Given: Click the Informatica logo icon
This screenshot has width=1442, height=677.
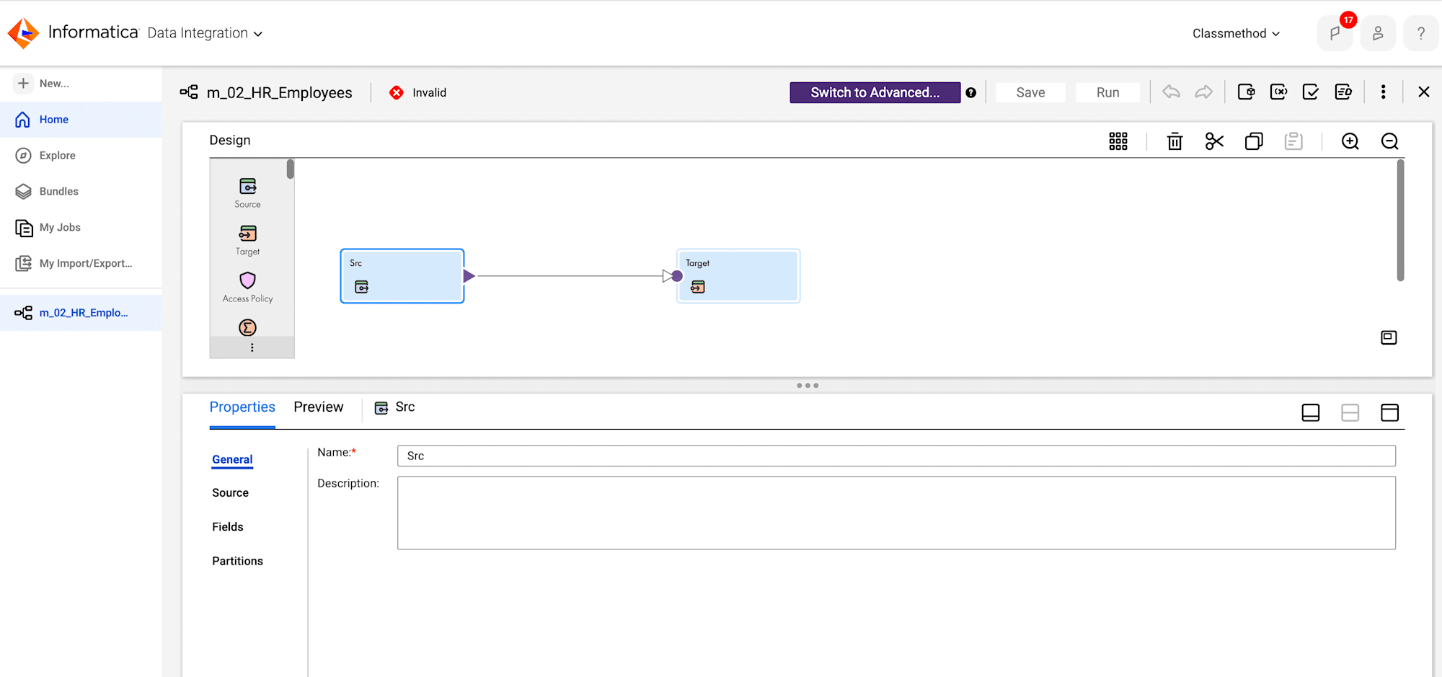Looking at the screenshot, I should pos(23,33).
